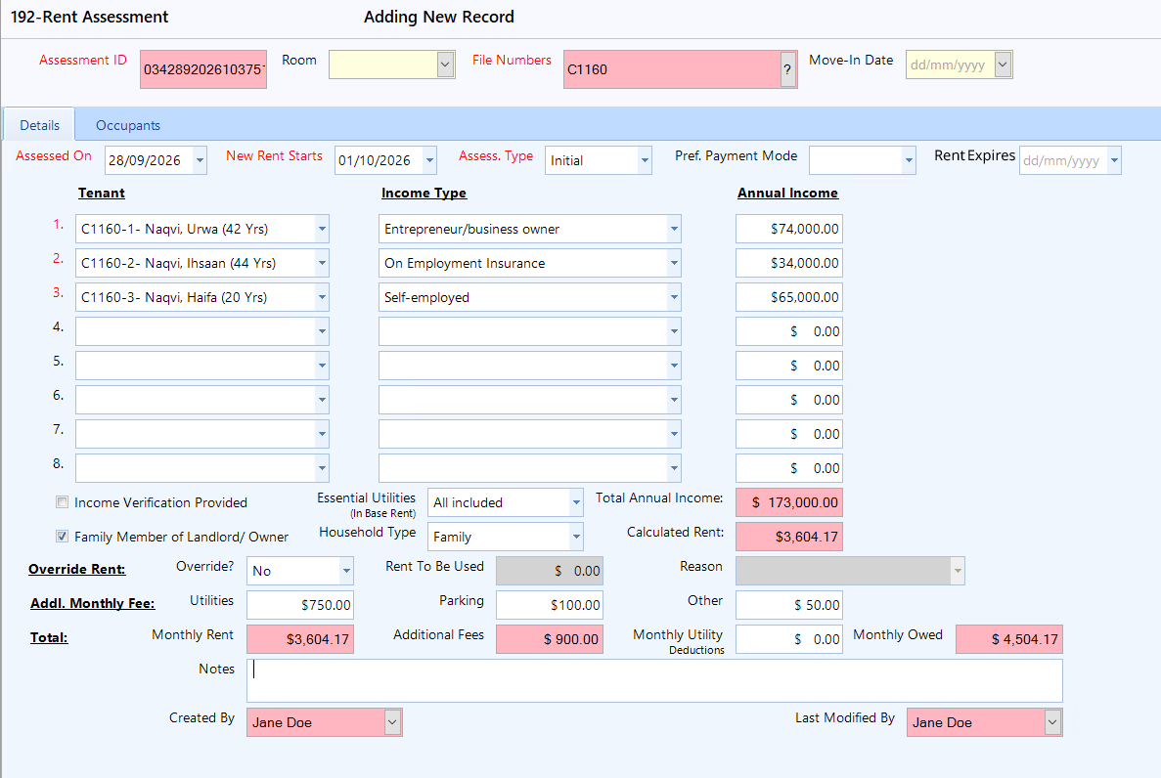
Task: Expand the empty tenant dropdown in row 4
Action: pos(322,331)
